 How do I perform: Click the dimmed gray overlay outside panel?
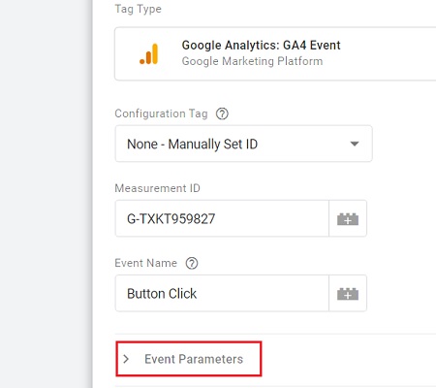tap(46, 194)
